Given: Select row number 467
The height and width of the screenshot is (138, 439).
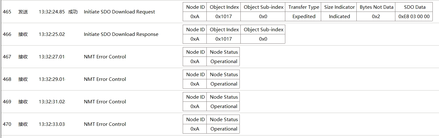Looking at the screenshot, I should [x=7, y=57].
